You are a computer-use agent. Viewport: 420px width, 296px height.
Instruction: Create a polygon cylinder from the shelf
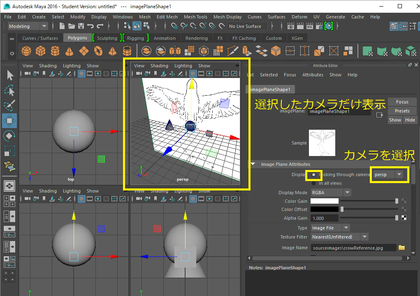[x=55, y=51]
